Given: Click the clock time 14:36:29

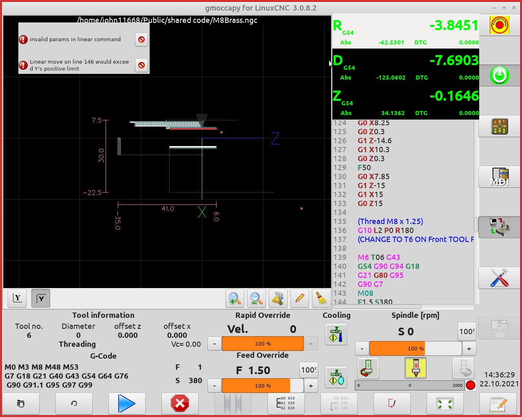Looking at the screenshot, I should click(499, 375).
